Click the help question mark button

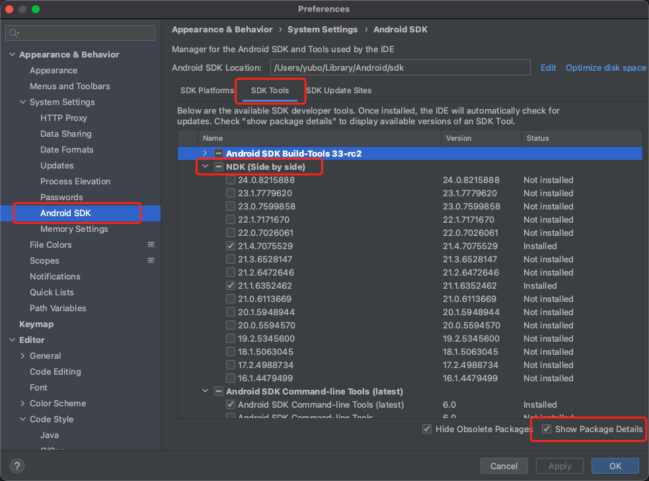(17, 466)
